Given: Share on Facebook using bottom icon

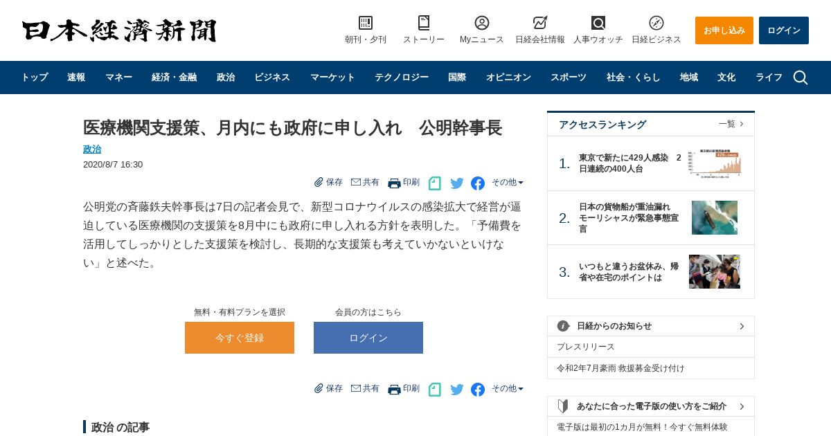Looking at the screenshot, I should tap(478, 390).
